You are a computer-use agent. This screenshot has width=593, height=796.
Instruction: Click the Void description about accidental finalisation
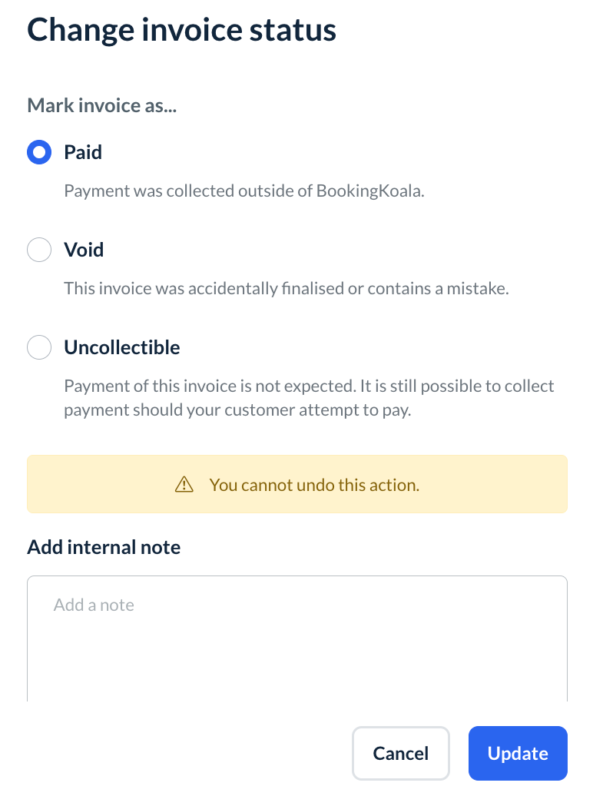(x=287, y=288)
